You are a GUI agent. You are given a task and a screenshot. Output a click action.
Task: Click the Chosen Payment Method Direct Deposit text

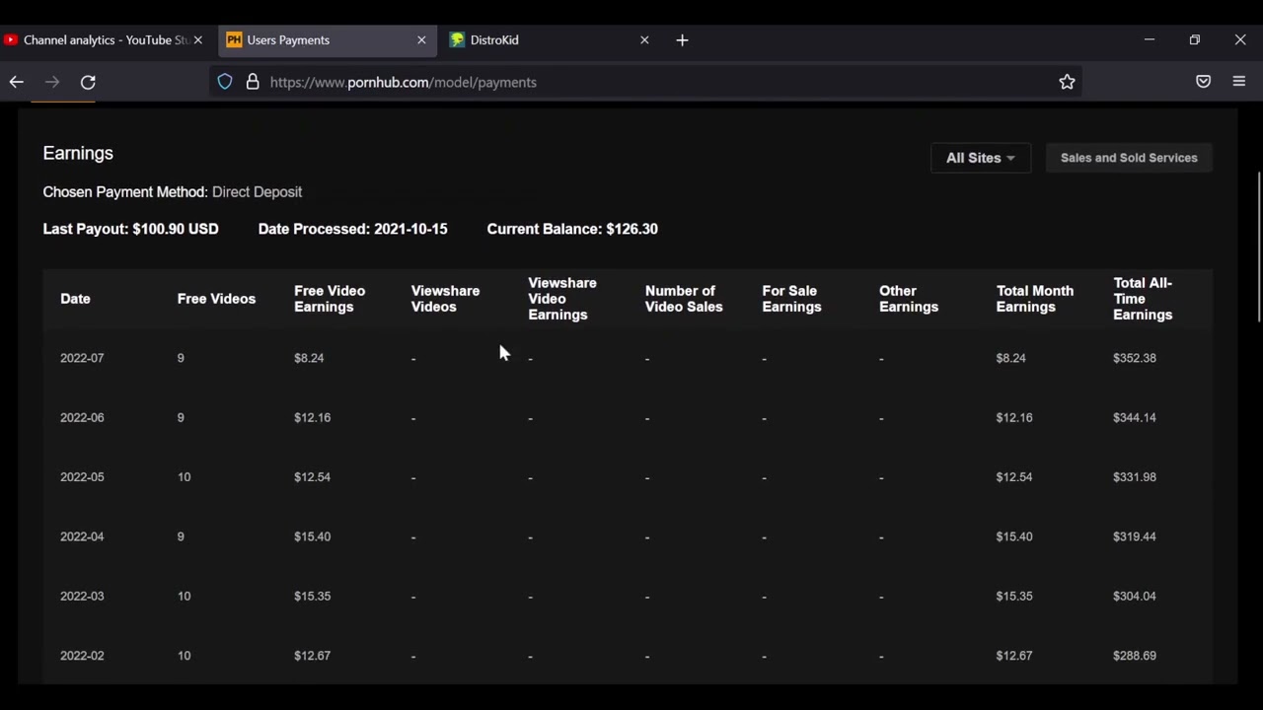(x=173, y=192)
